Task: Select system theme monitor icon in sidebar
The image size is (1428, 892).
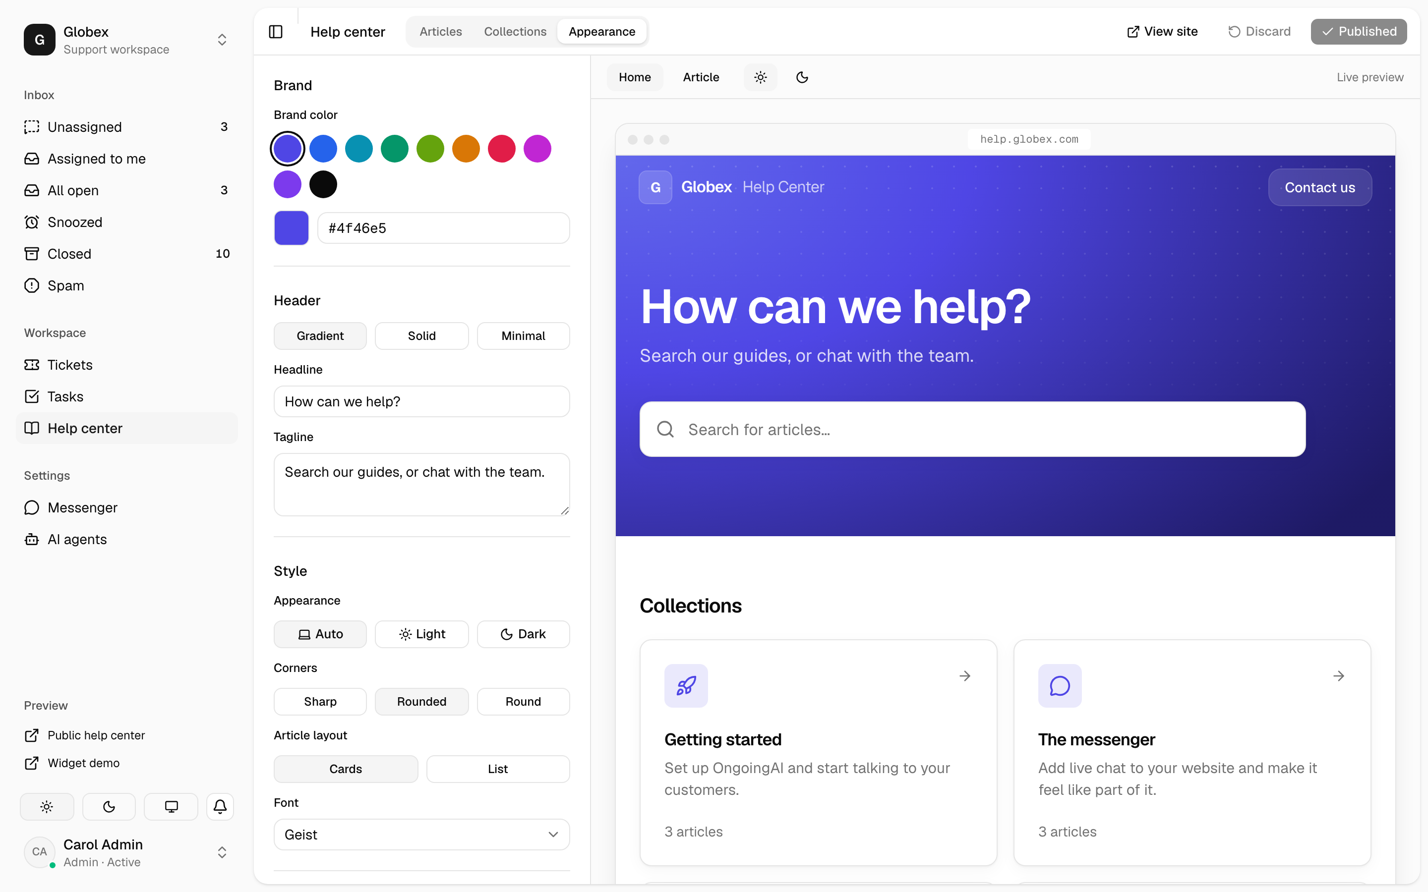Action: click(x=171, y=806)
